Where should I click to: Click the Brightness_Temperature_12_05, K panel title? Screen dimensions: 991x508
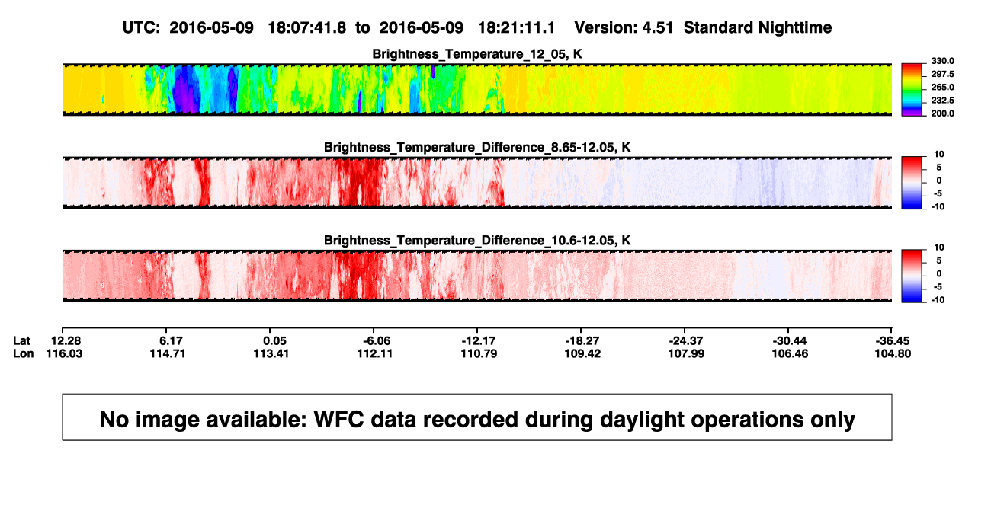click(477, 54)
